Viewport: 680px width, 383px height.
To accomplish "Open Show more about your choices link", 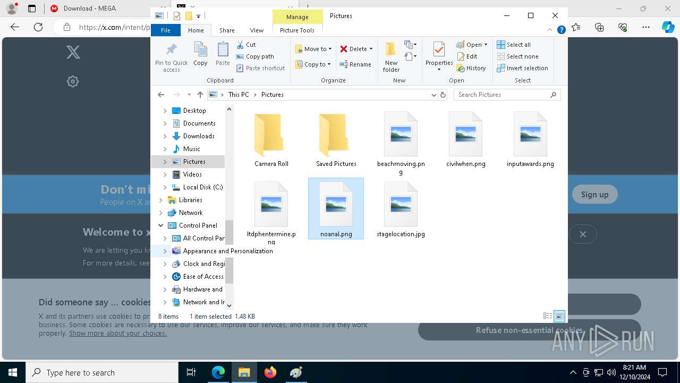I will click(x=118, y=333).
